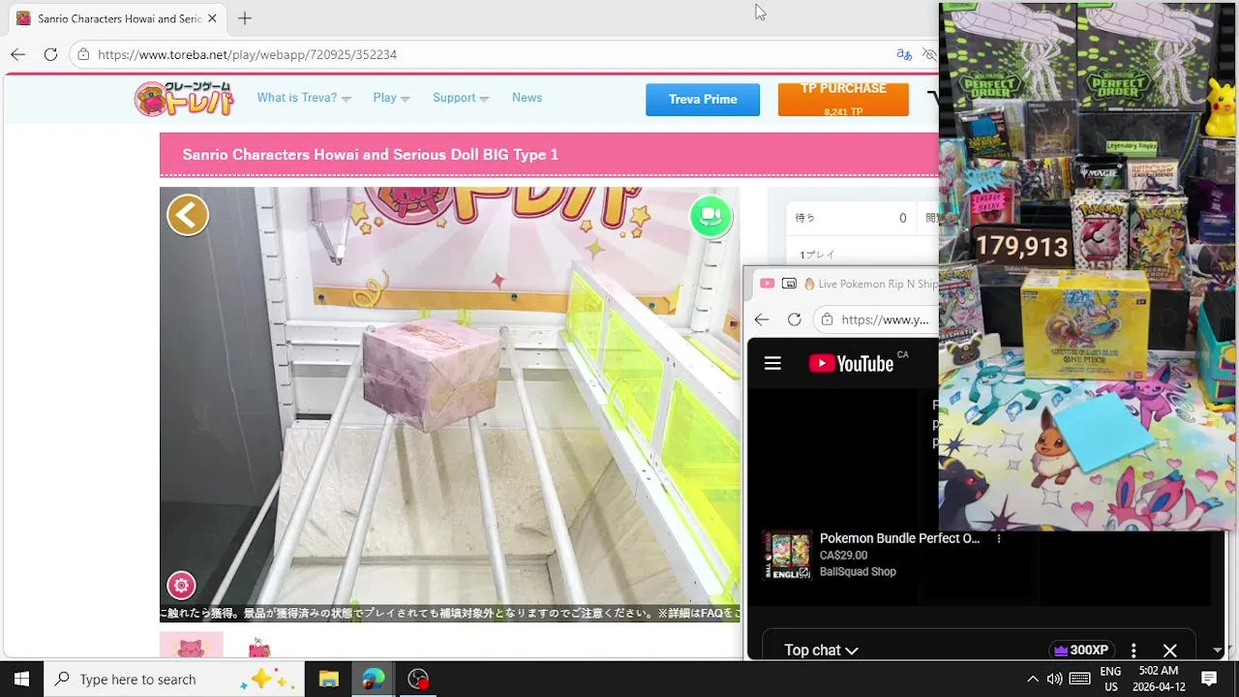The width and height of the screenshot is (1239, 697).
Task: Click the 300XP crown badge
Action: 1081,651
